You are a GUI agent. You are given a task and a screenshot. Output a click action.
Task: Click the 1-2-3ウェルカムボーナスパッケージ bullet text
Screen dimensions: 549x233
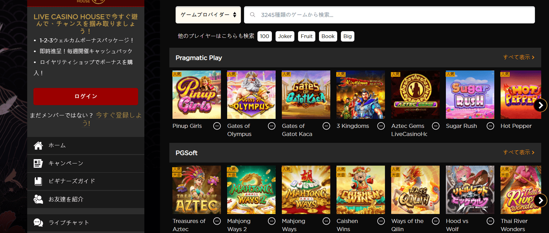coord(87,40)
